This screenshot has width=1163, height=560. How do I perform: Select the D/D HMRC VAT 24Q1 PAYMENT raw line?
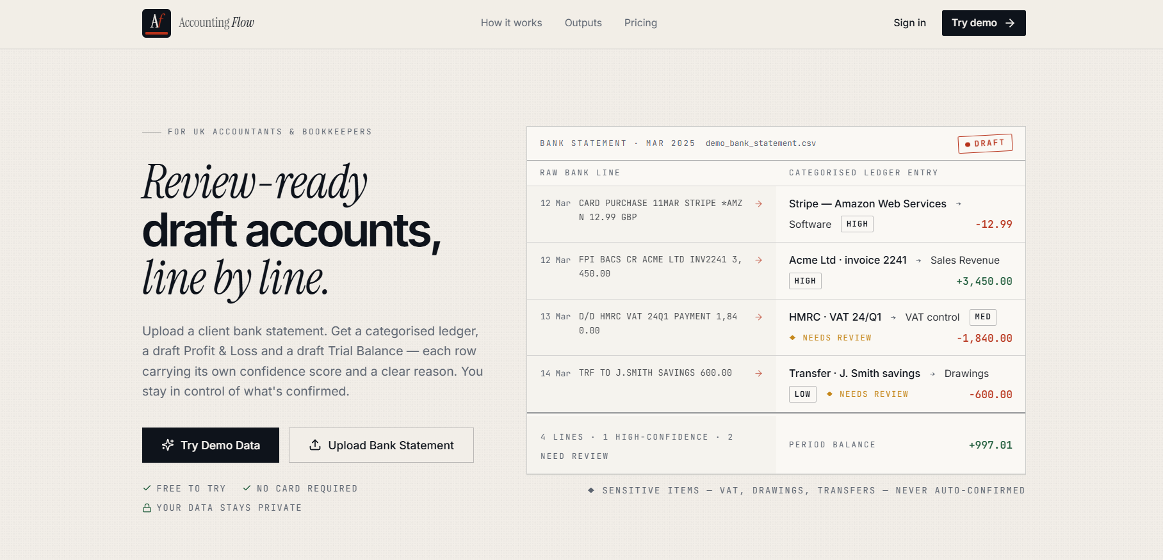658,324
